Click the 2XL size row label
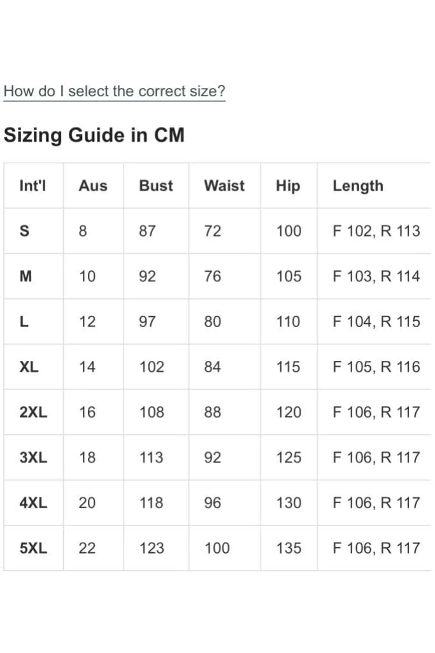 33,413
